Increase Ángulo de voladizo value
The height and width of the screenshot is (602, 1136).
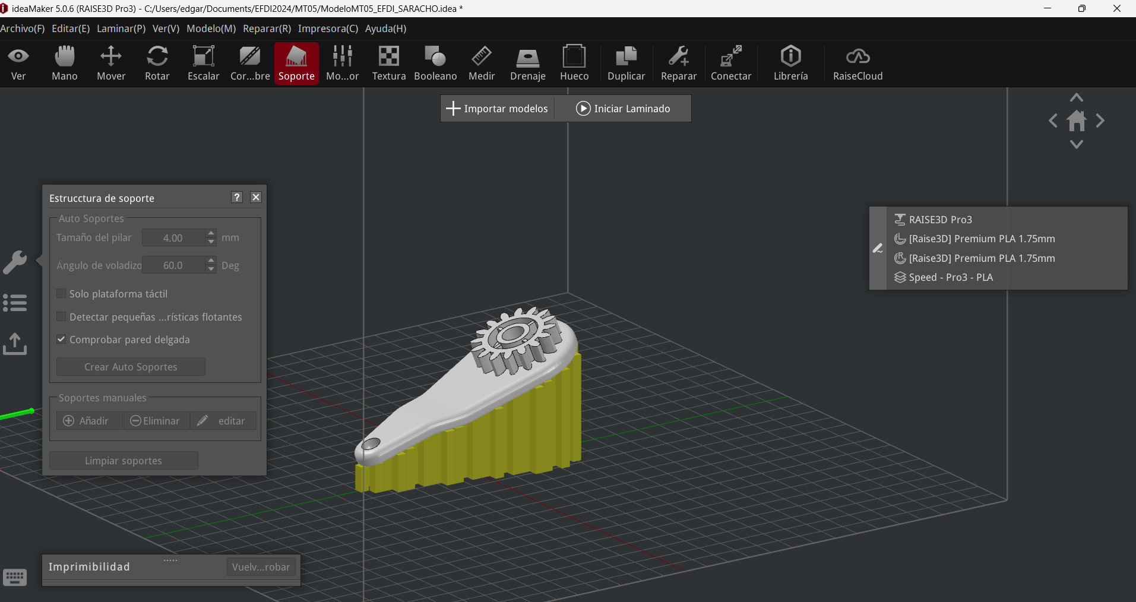click(x=211, y=261)
